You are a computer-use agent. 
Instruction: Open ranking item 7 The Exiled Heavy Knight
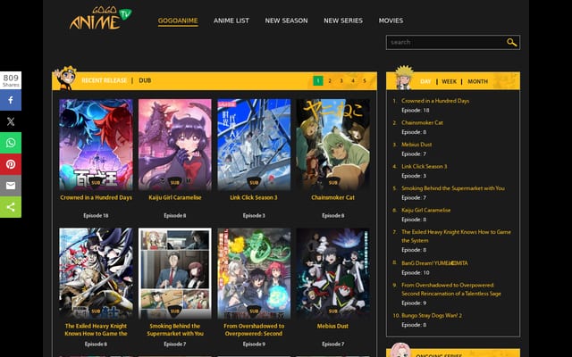[x=456, y=236]
